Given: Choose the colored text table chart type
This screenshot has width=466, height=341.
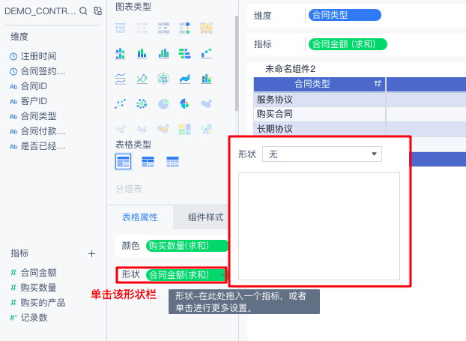Looking at the screenshot, I should (x=142, y=28).
